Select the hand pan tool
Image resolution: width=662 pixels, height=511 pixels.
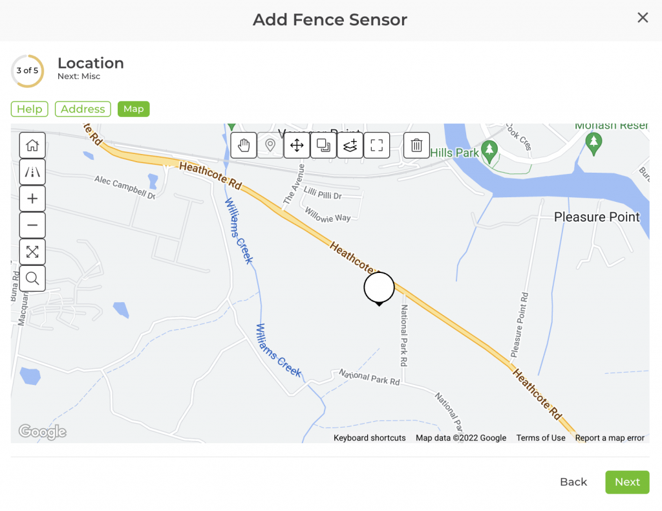coord(244,146)
